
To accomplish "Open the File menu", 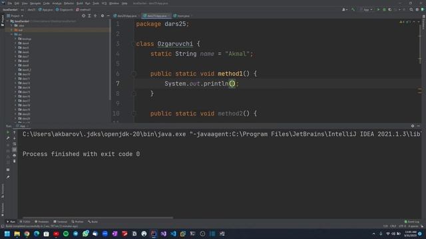I will 10,3.
